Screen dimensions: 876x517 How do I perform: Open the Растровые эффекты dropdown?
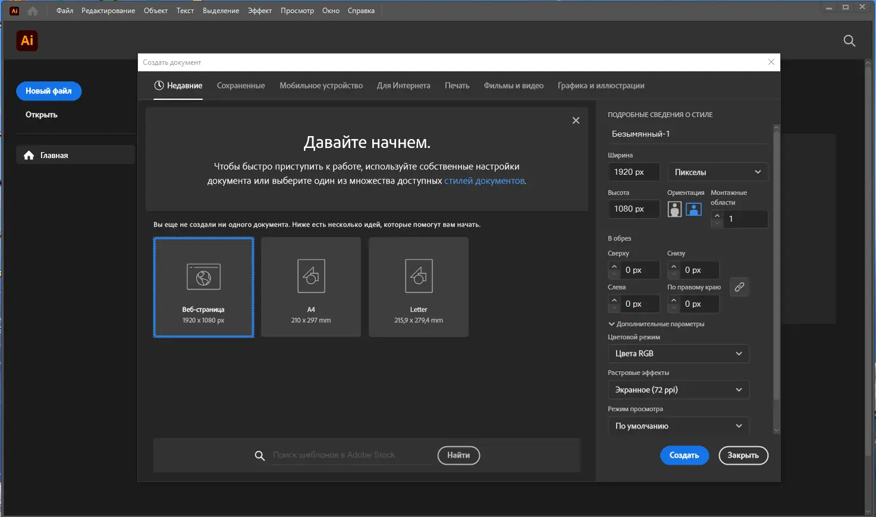[678, 390]
